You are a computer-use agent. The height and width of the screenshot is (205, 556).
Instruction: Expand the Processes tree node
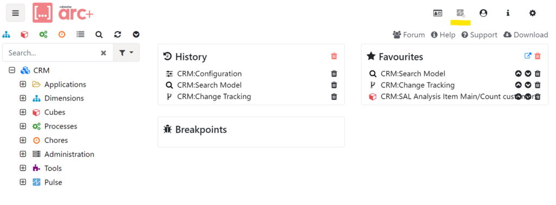tap(23, 126)
